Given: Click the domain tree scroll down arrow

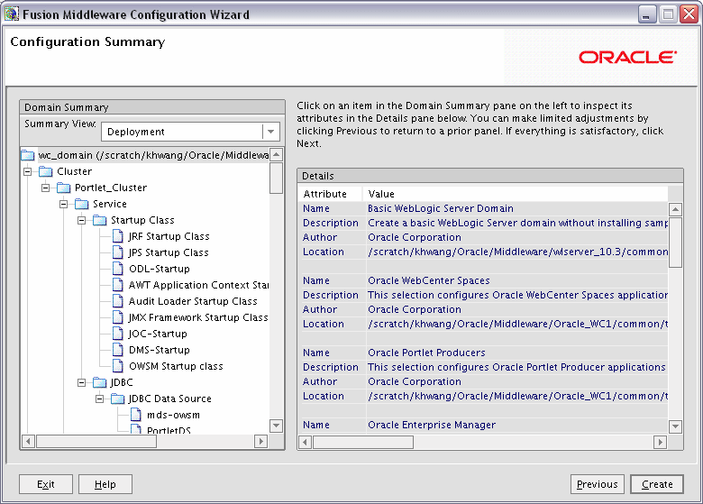Looking at the screenshot, I should (x=276, y=426).
